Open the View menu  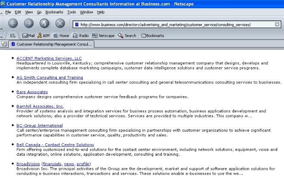29,12
